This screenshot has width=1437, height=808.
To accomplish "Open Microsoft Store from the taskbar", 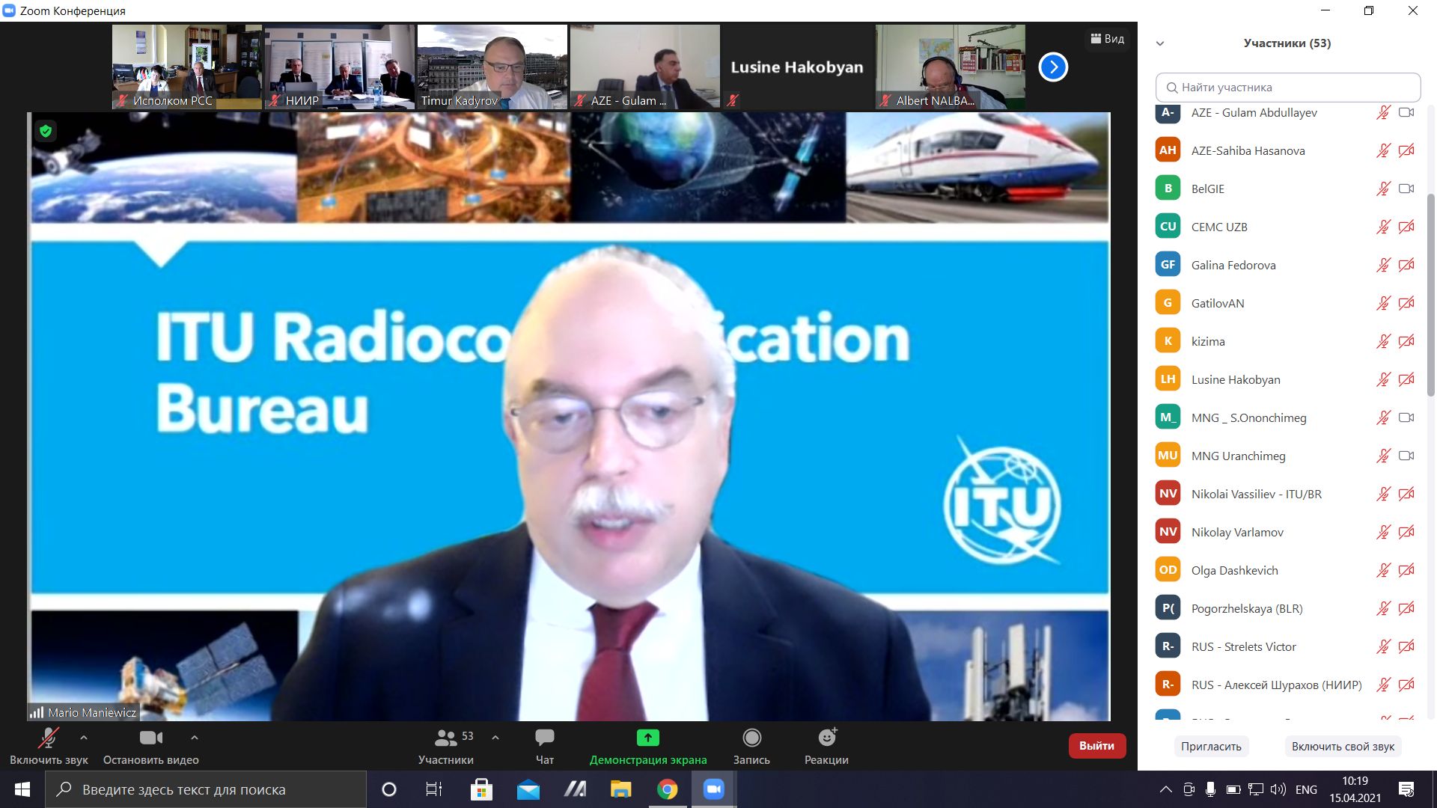I will pos(481,789).
